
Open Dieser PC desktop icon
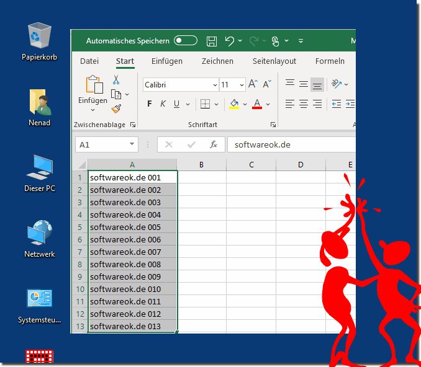pyautogui.click(x=40, y=173)
